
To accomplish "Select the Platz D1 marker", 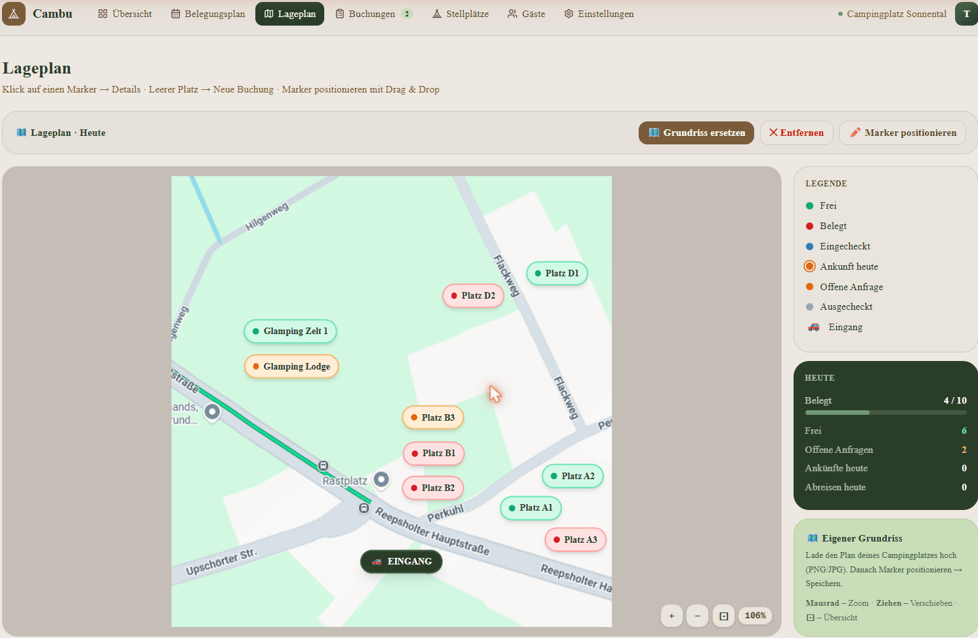I will pyautogui.click(x=557, y=273).
